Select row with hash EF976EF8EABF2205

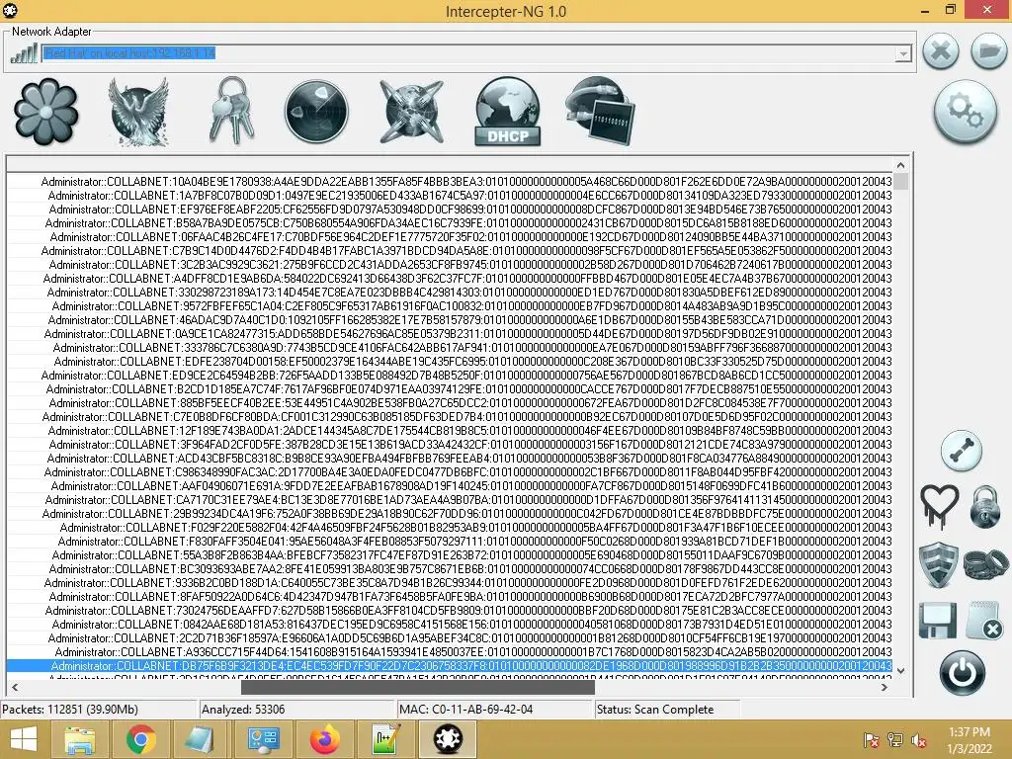point(450,210)
